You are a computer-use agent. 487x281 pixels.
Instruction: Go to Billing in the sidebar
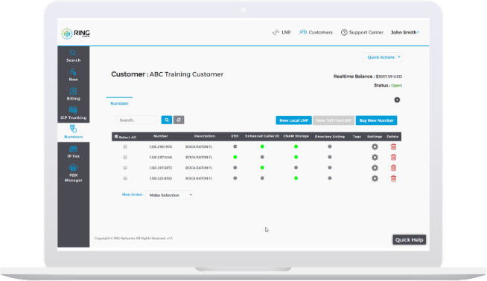(73, 94)
